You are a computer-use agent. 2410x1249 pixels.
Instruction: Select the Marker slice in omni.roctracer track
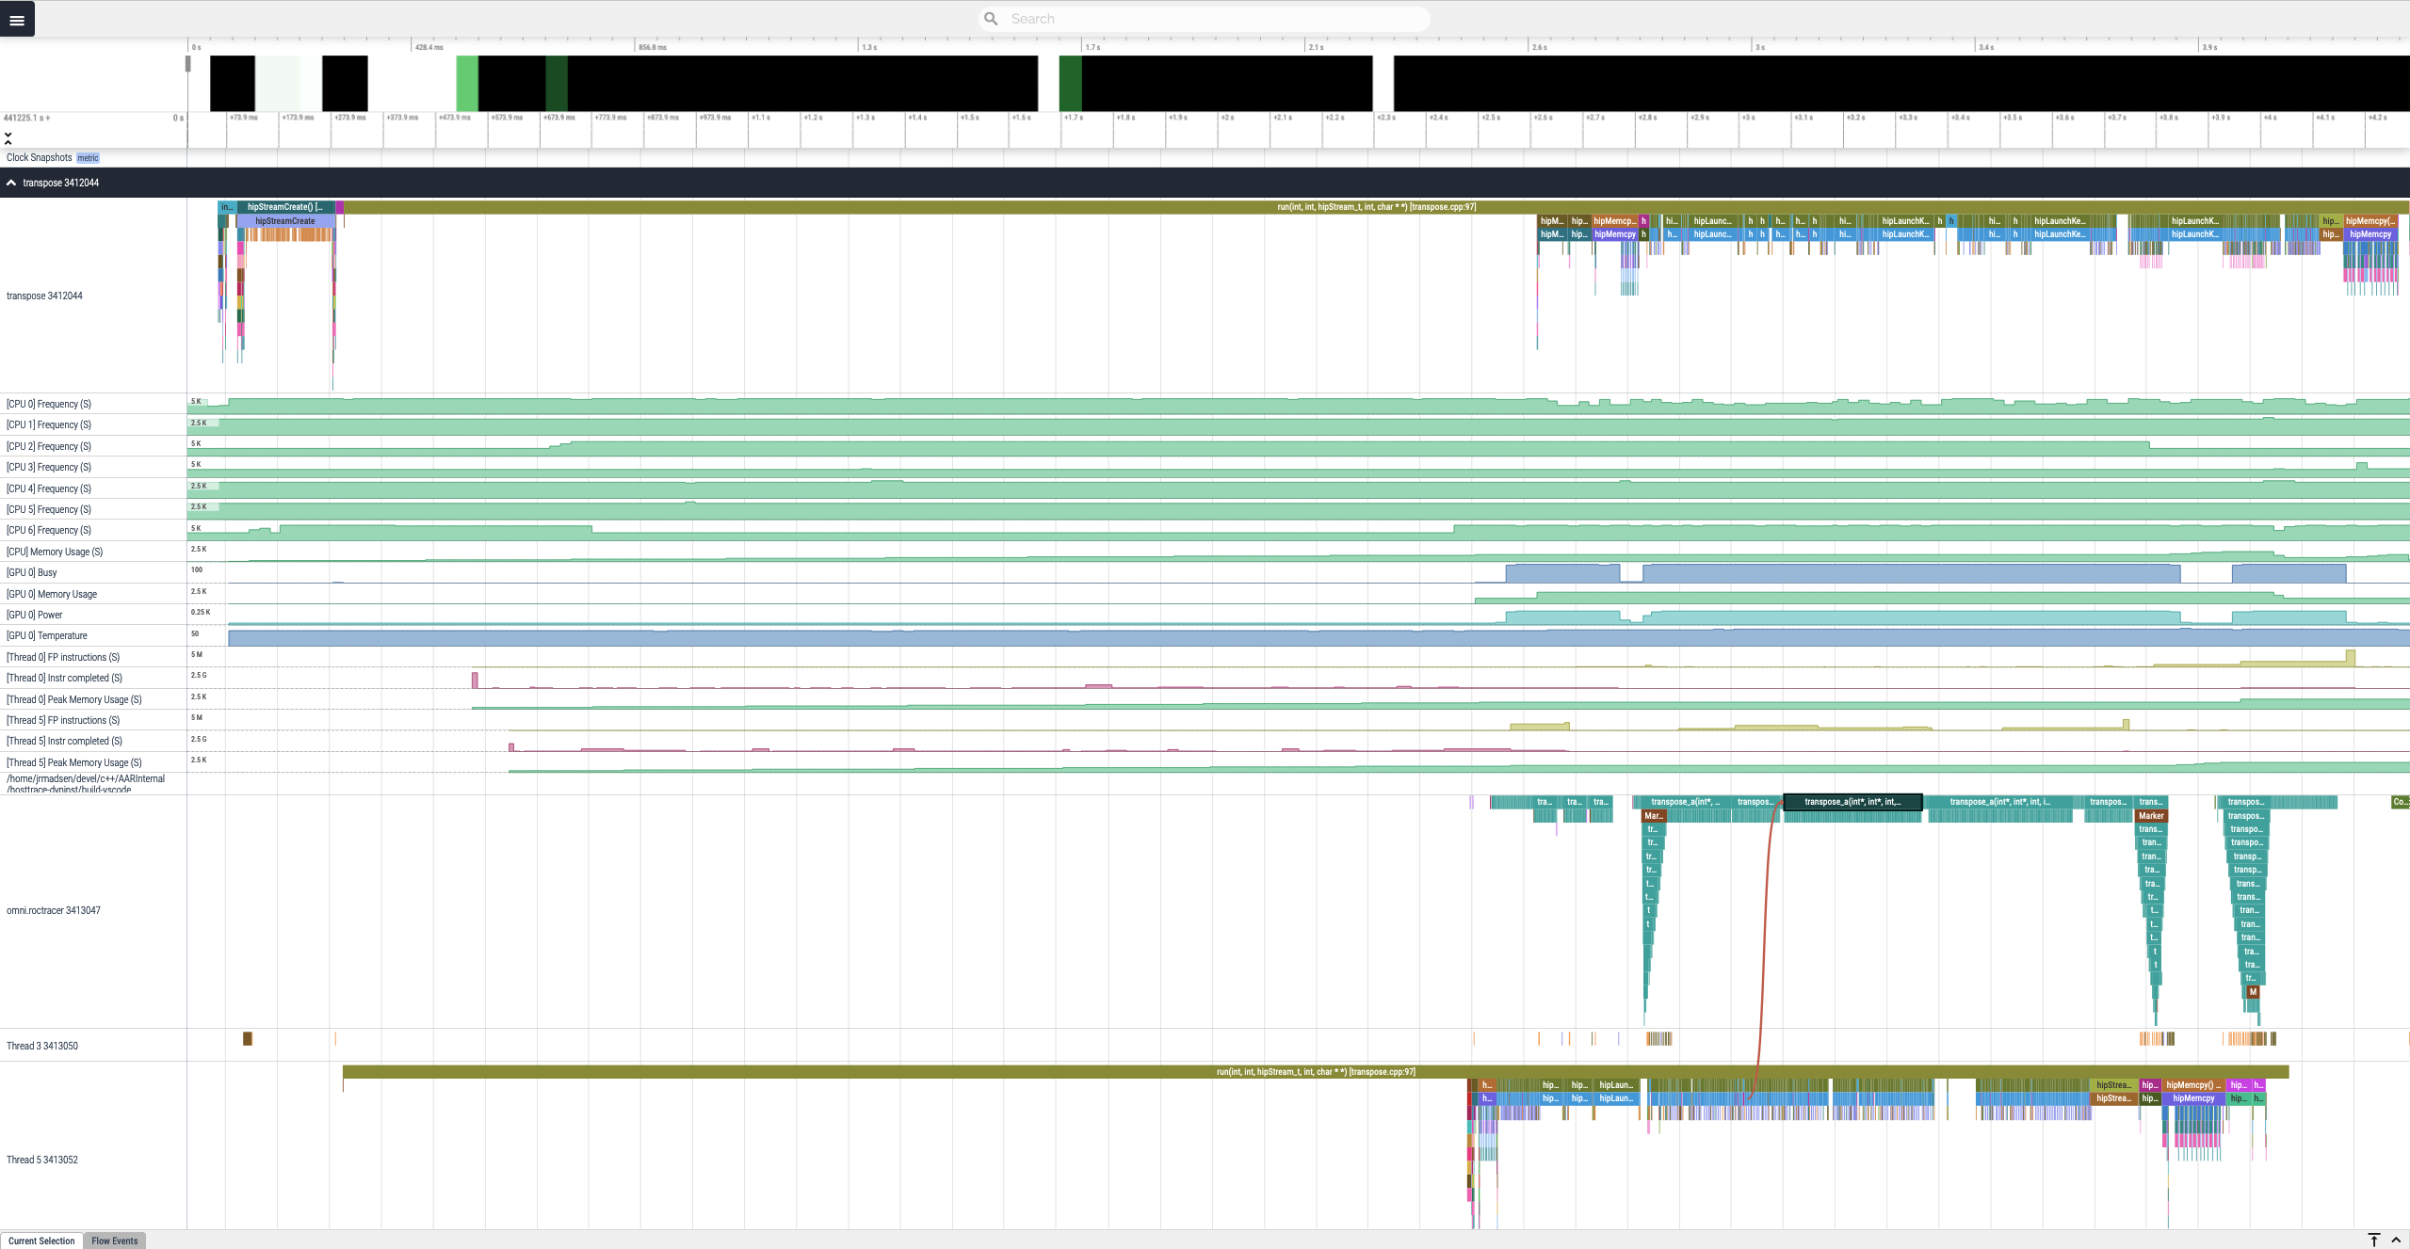(x=2153, y=815)
